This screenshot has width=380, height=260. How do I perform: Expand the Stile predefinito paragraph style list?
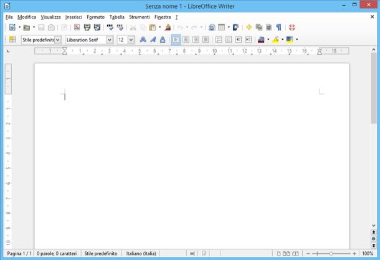click(58, 40)
